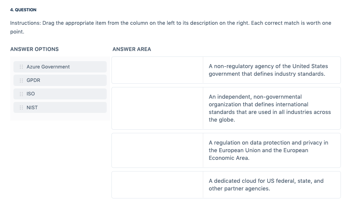Click the data protection regulation description text
Image resolution: width=354 pixels, height=209 pixels.
click(x=268, y=150)
